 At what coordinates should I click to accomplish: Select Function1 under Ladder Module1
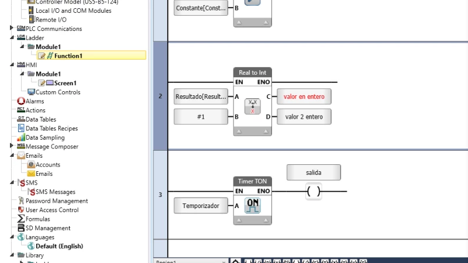pos(68,56)
